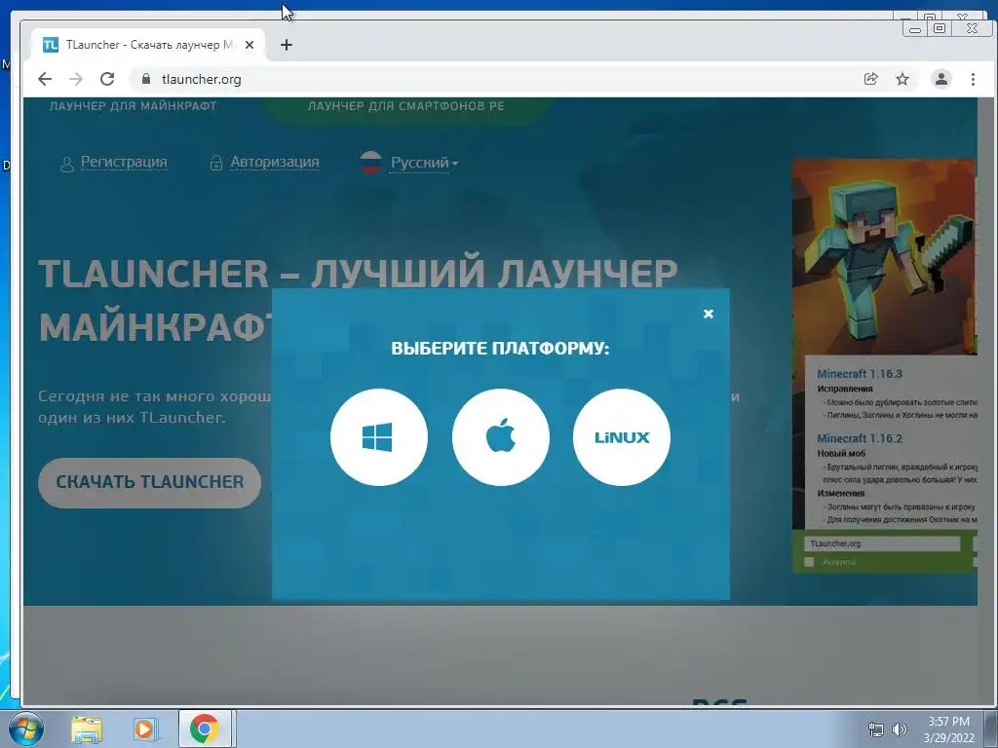Open ЛАУНЧЕР ДЛЯ СМАРТФОНОВ PE menu item
The height and width of the screenshot is (748, 998).
(406, 105)
